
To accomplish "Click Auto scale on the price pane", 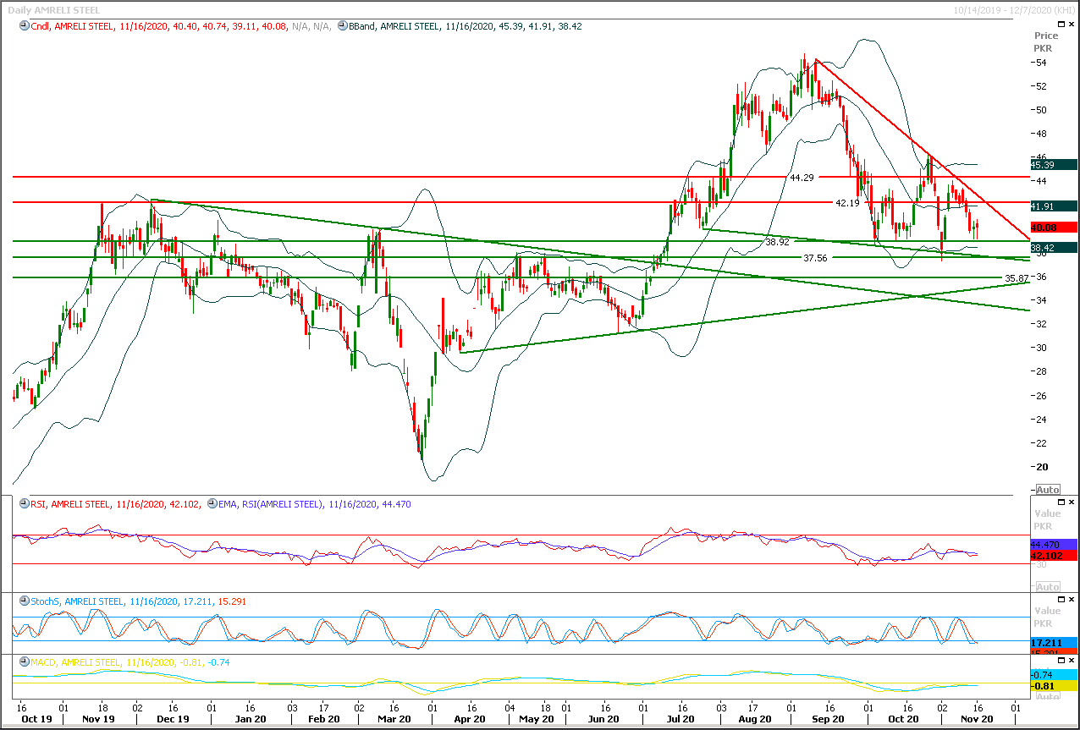I will point(1047,490).
